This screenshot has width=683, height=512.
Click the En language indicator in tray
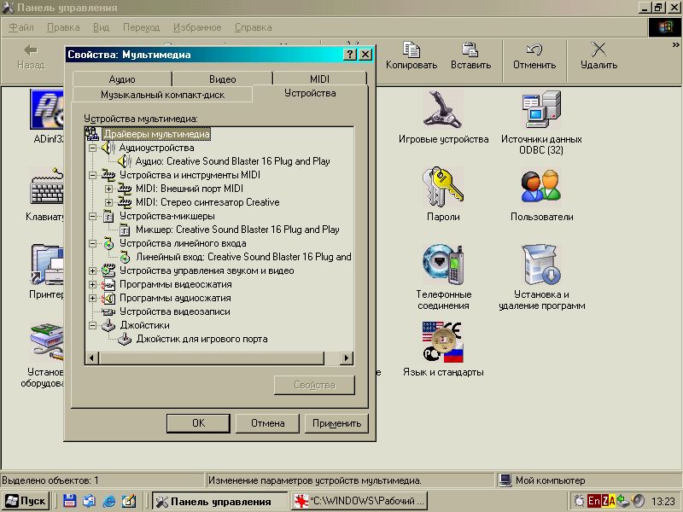point(594,501)
